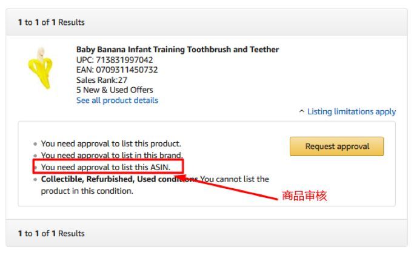The image size is (414, 253).
Task: Click the bottom "1 to 1 of 1 Results" footer
Action: [x=52, y=233]
